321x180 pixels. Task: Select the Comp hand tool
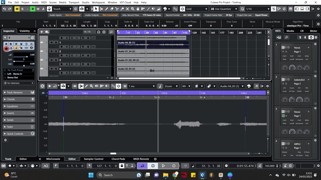pyautogui.click(x=138, y=9)
